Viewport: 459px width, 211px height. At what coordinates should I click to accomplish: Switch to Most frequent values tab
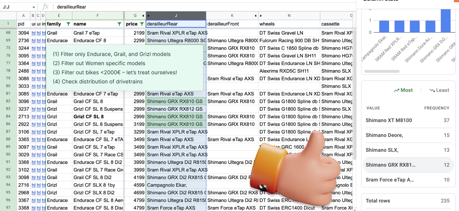click(403, 90)
